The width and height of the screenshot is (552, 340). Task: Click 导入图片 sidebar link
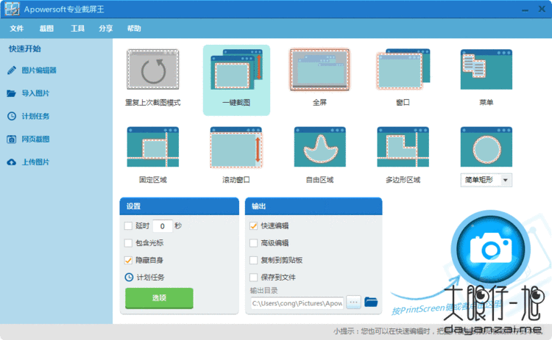click(x=35, y=93)
